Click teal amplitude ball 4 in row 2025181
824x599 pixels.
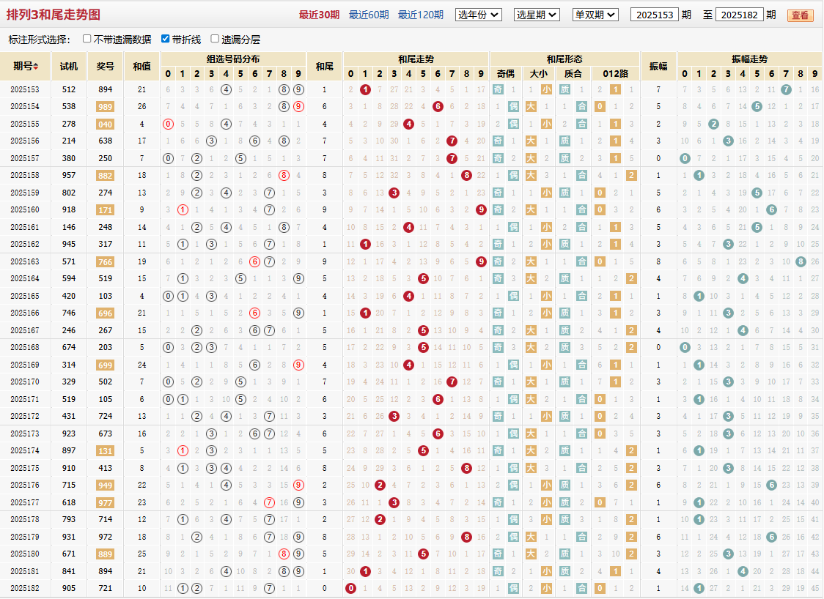click(x=743, y=571)
